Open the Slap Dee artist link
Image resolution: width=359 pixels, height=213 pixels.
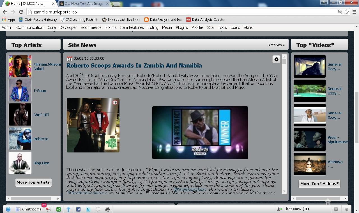click(x=41, y=163)
